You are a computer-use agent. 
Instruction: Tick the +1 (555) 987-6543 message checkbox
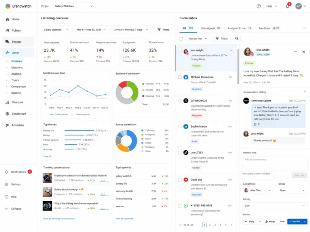pos(180,205)
